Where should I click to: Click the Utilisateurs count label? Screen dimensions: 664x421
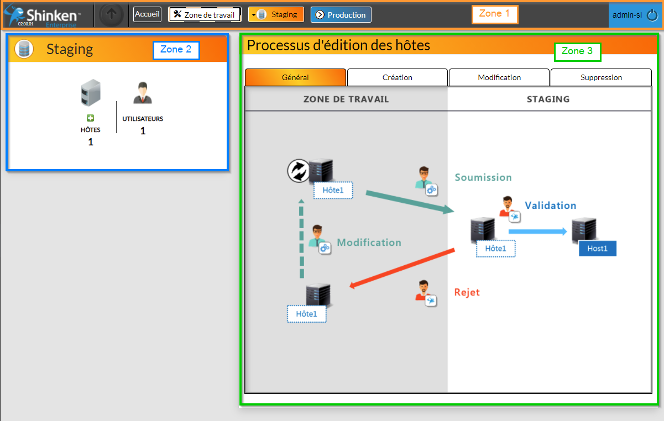click(143, 131)
